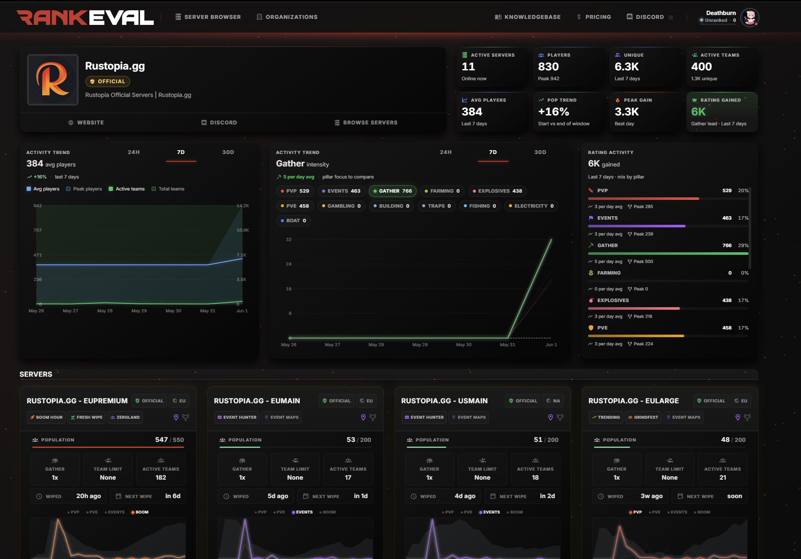This screenshot has height=559, width=801.
Task: Click the organization Discord button
Action: (219, 123)
